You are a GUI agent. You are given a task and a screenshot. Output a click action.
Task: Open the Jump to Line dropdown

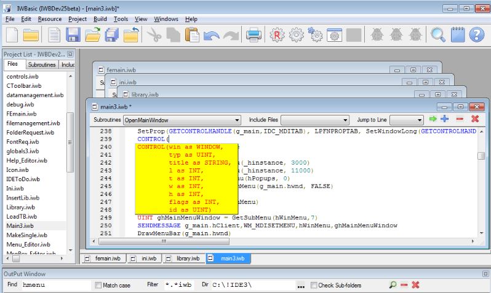(x=419, y=120)
